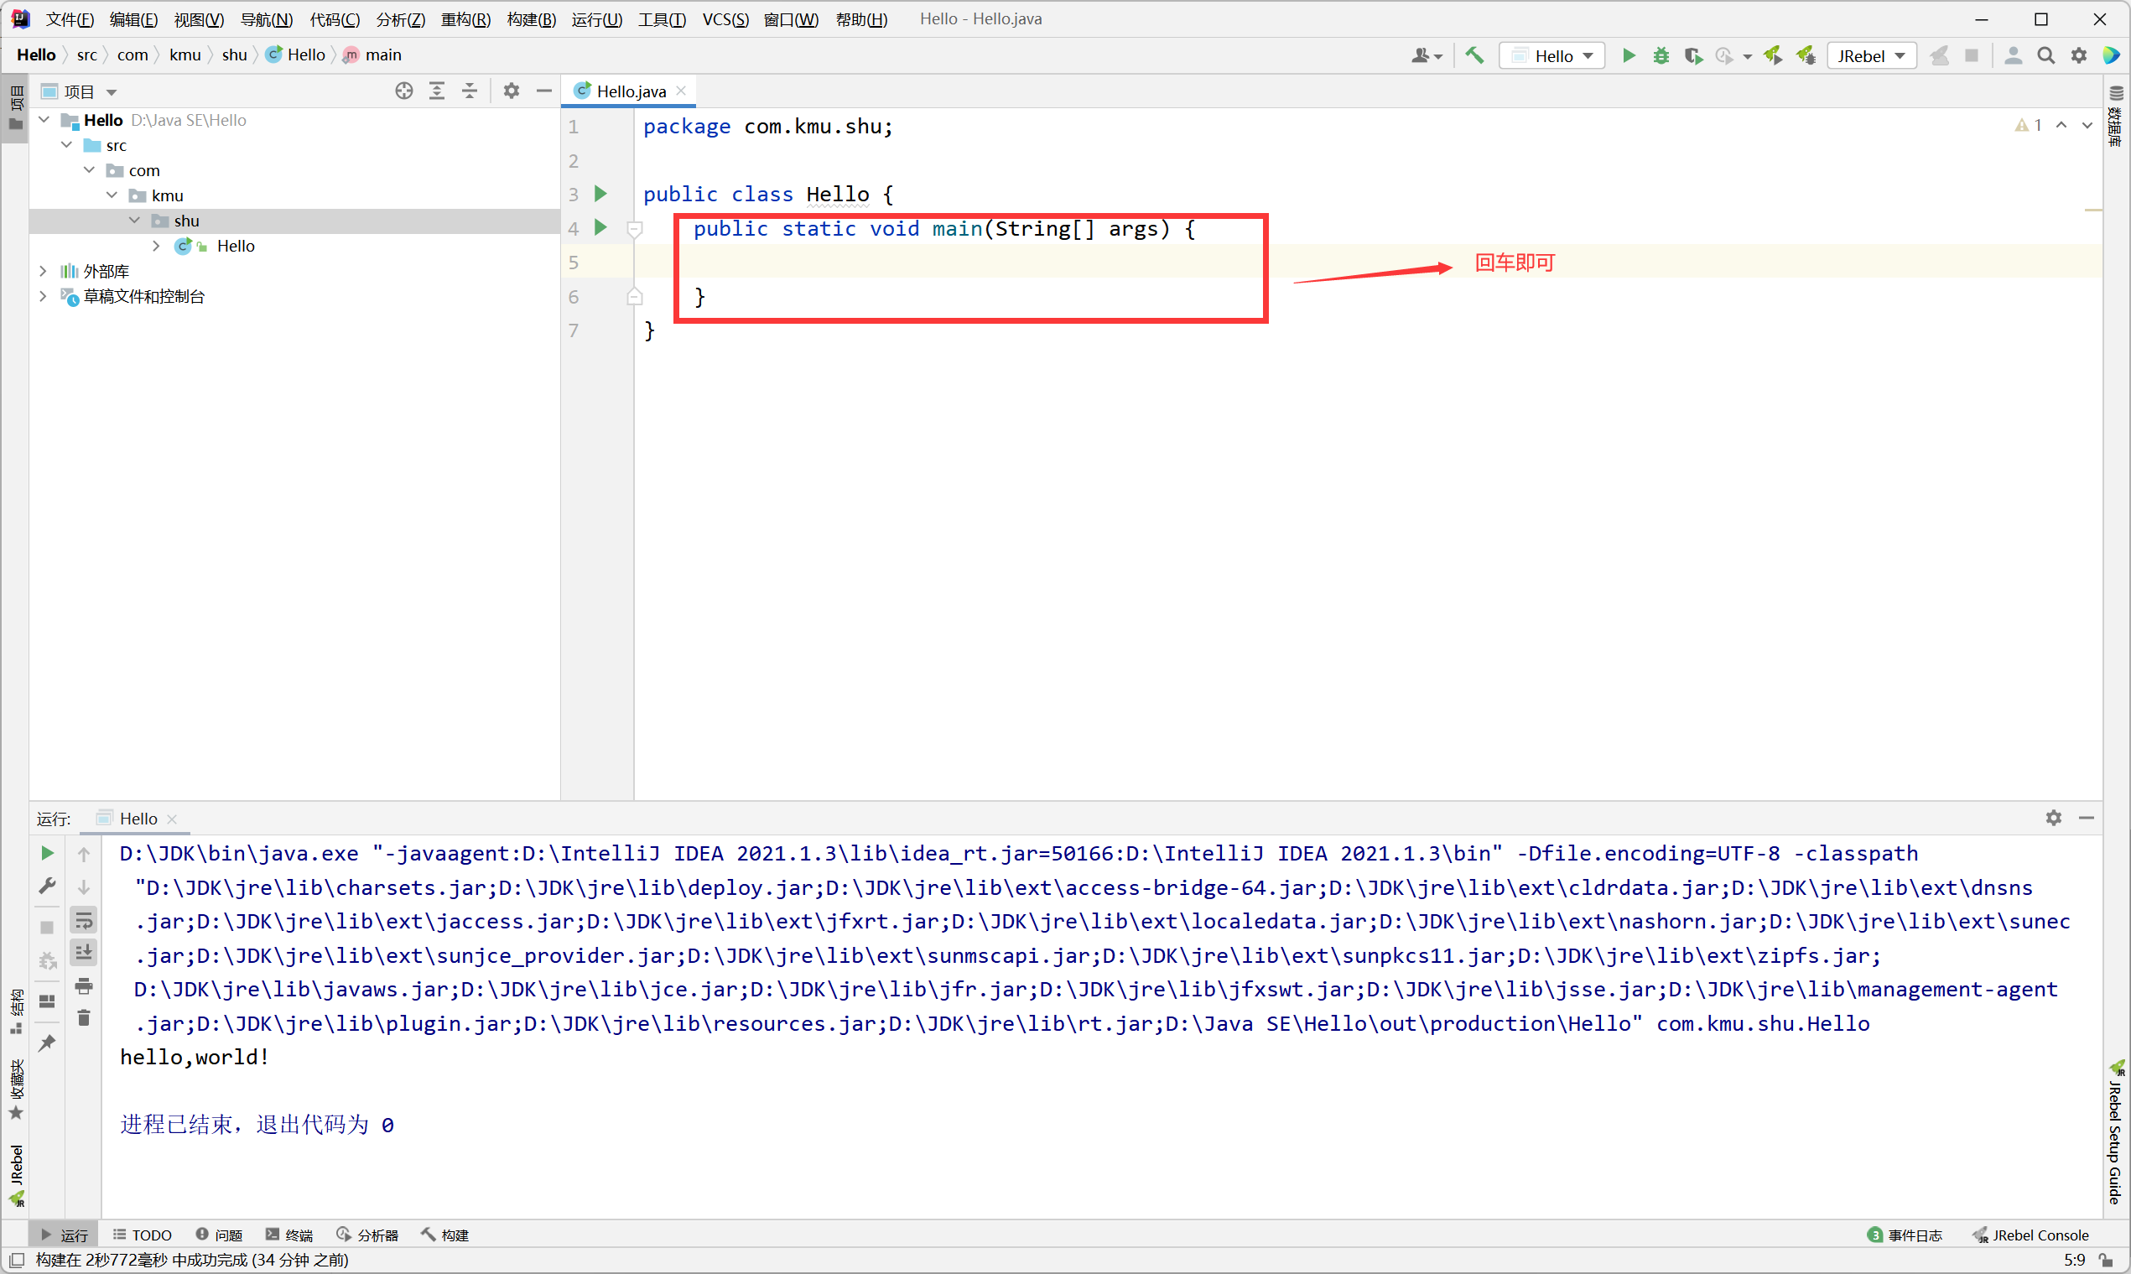Pin the Hello run tab
The image size is (2131, 1274).
(x=47, y=1043)
